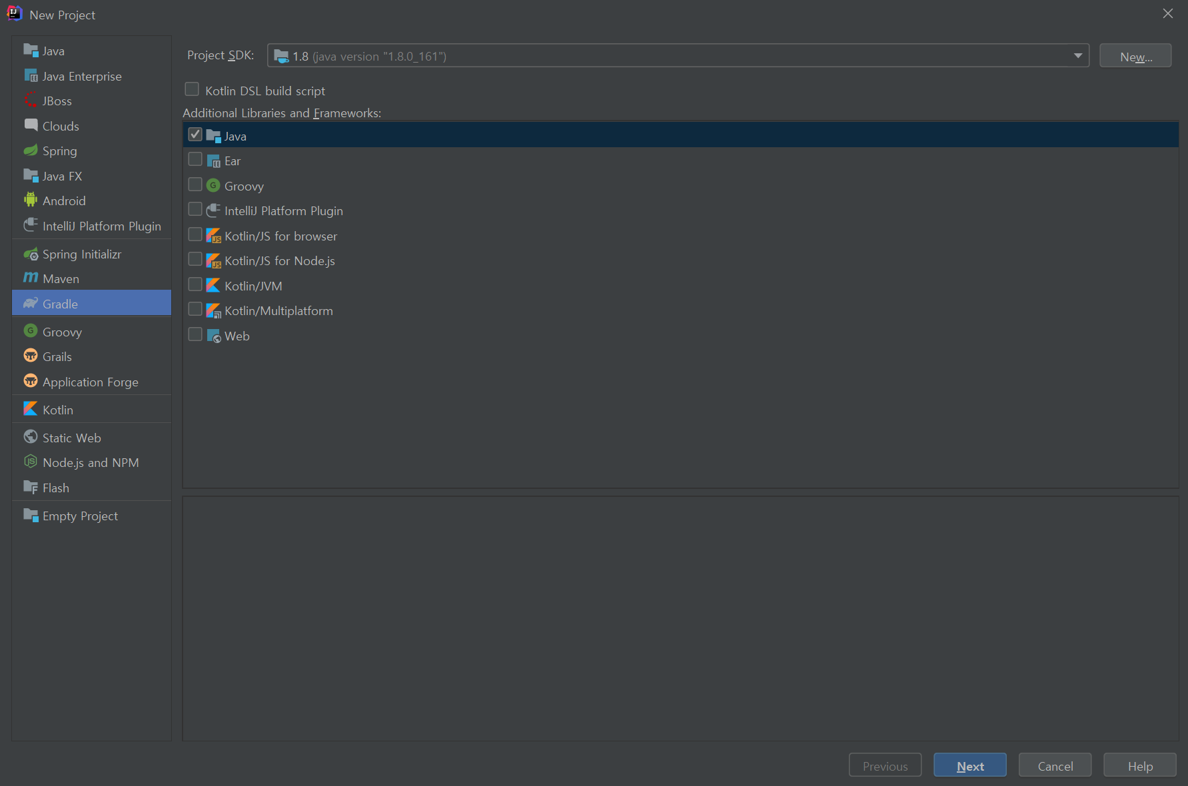This screenshot has width=1188, height=786.
Task: Click the green Groovy icon in sidebar
Action: (x=31, y=331)
